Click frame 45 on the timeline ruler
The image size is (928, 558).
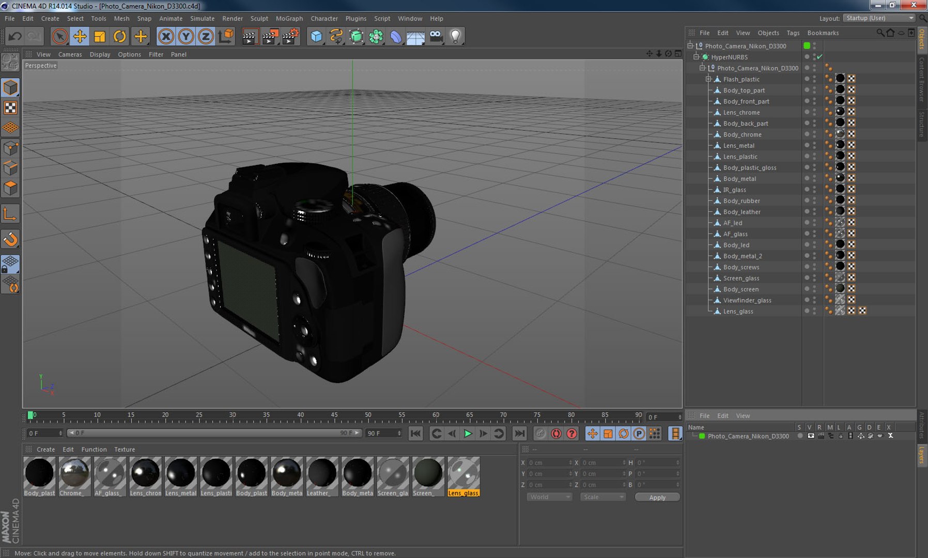click(x=334, y=415)
